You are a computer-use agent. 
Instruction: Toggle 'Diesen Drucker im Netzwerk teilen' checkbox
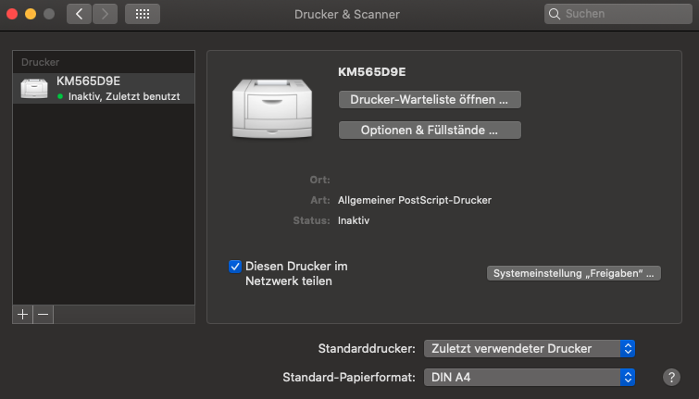click(235, 267)
